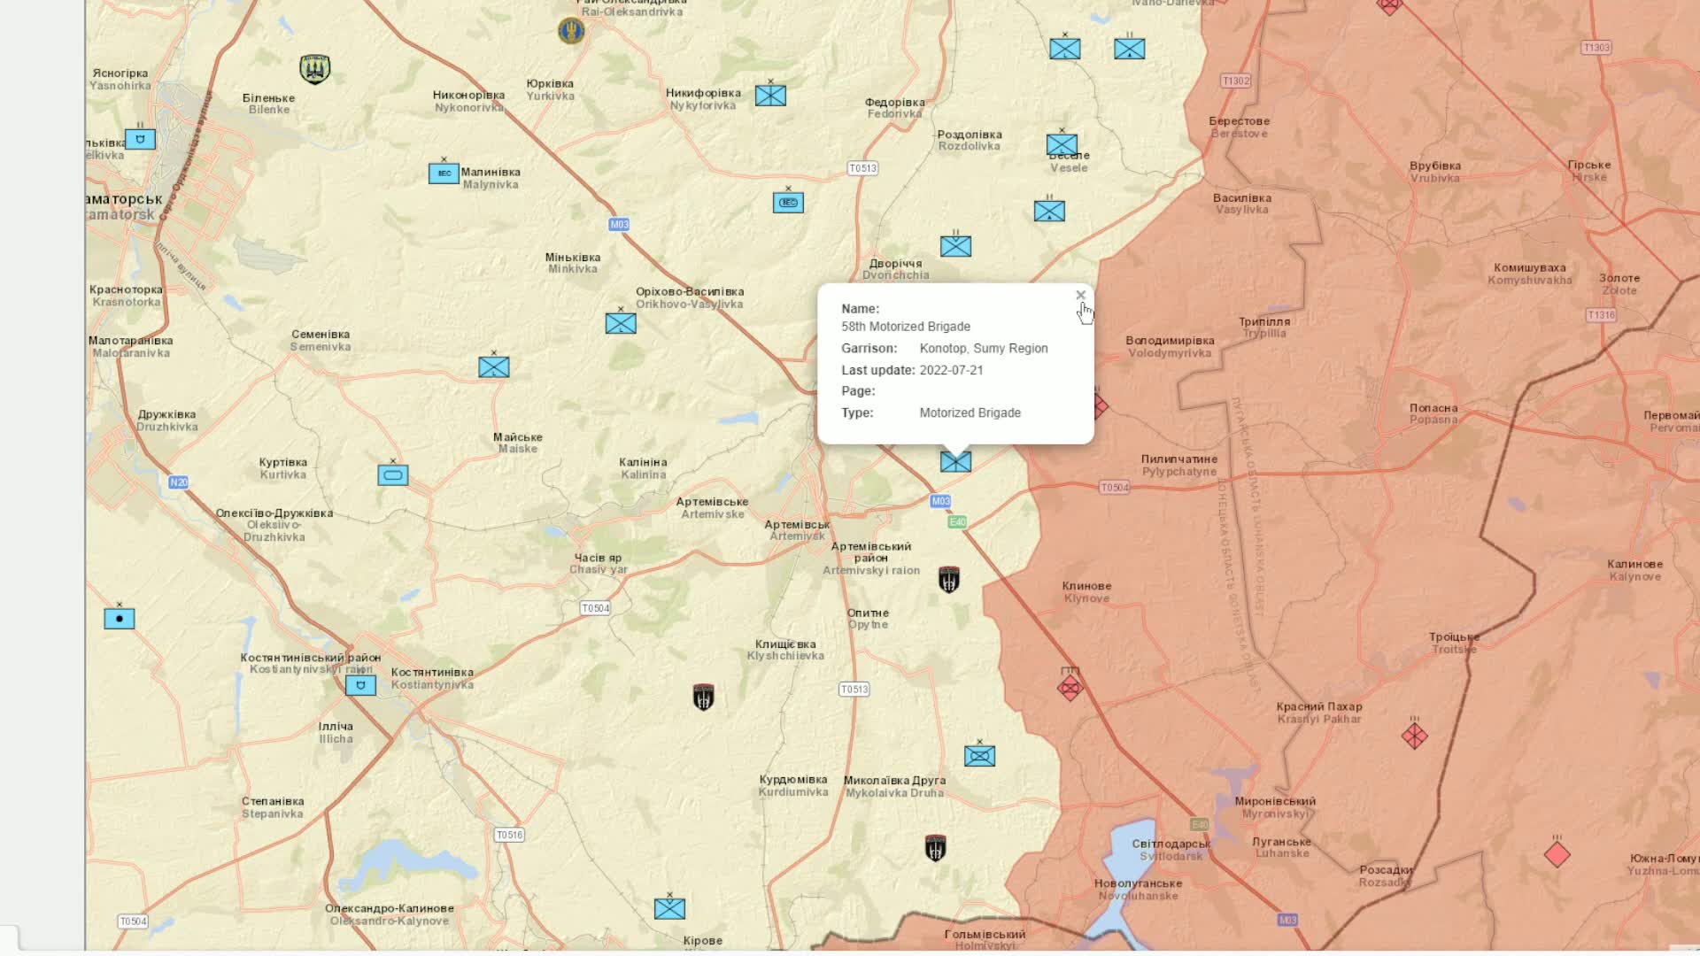
Task: Click the Stepanivka village label
Action: pyautogui.click(x=273, y=807)
